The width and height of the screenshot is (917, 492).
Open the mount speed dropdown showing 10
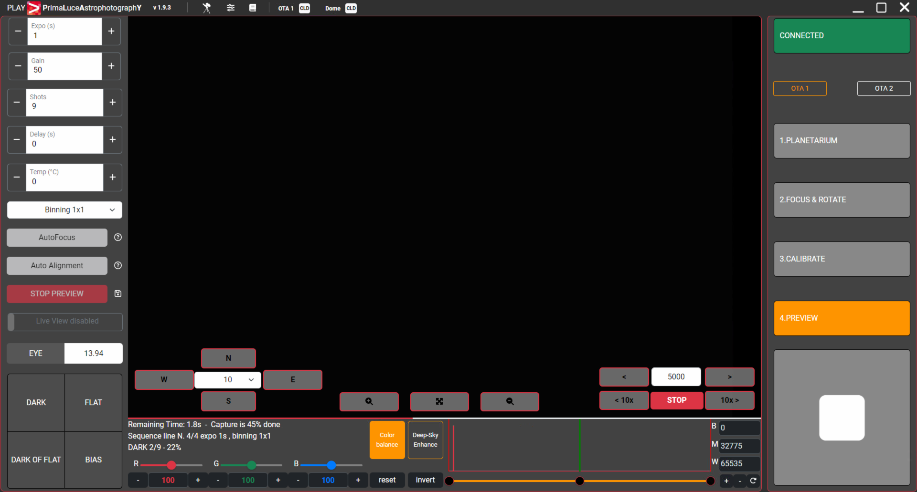[228, 379]
